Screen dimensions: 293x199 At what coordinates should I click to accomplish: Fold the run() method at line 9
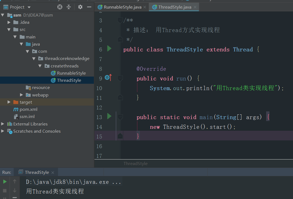[120, 78]
